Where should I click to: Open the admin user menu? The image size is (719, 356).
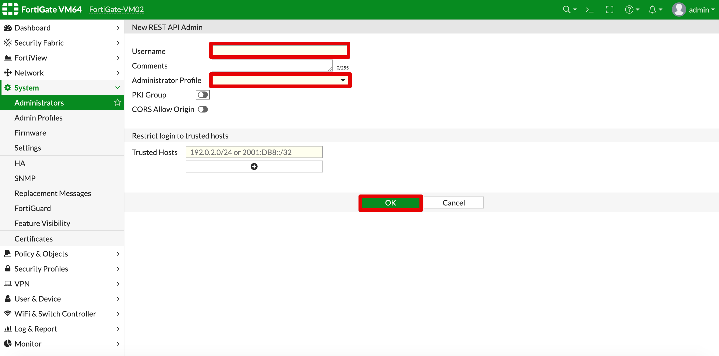point(693,10)
